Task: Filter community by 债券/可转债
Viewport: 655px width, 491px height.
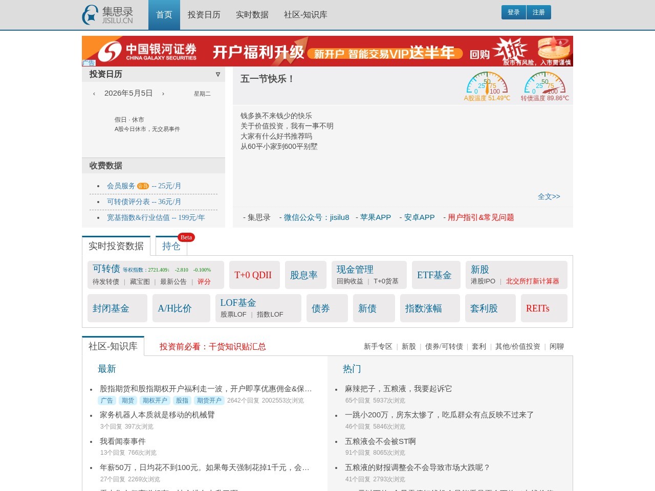Action: pos(444,347)
